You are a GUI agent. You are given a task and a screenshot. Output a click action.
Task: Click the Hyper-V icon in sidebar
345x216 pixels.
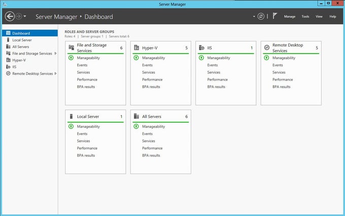(x=8, y=60)
